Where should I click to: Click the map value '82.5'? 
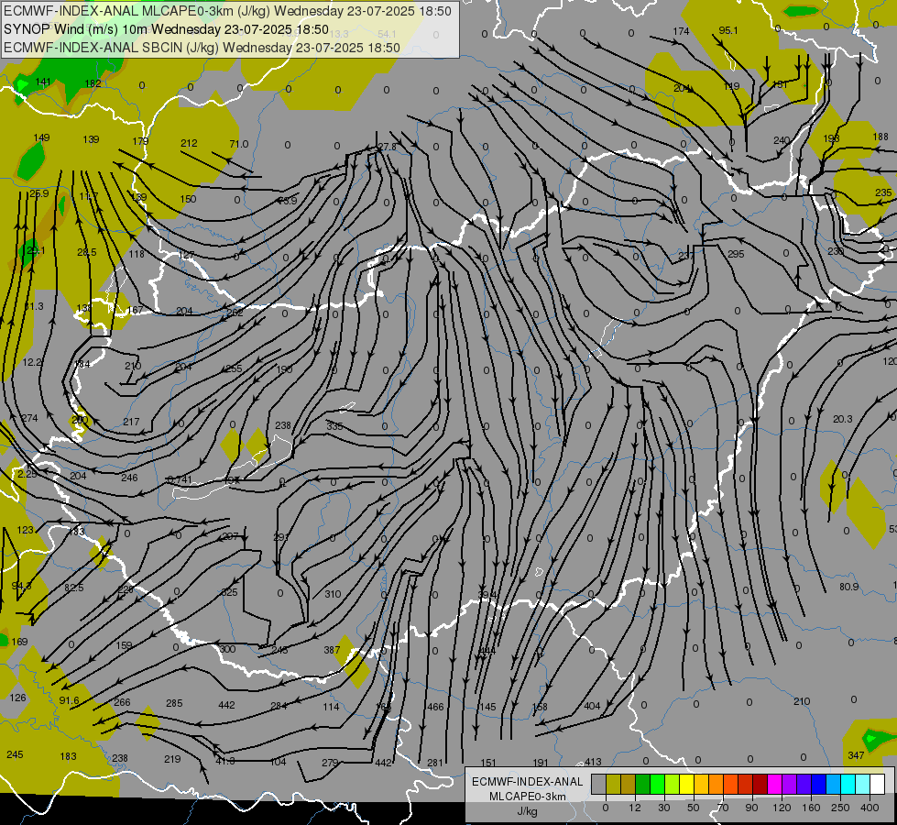[74, 588]
